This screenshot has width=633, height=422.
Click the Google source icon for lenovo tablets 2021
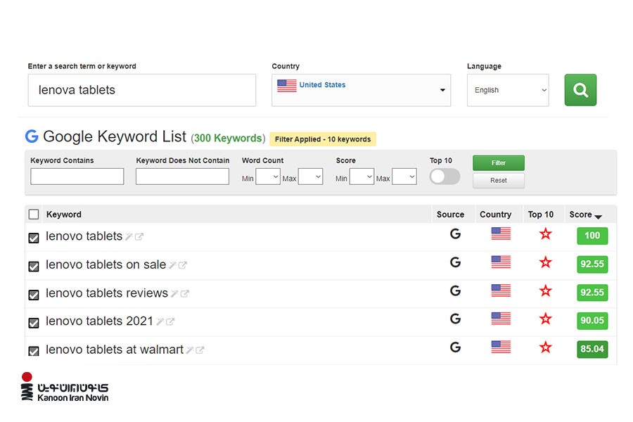click(x=455, y=319)
